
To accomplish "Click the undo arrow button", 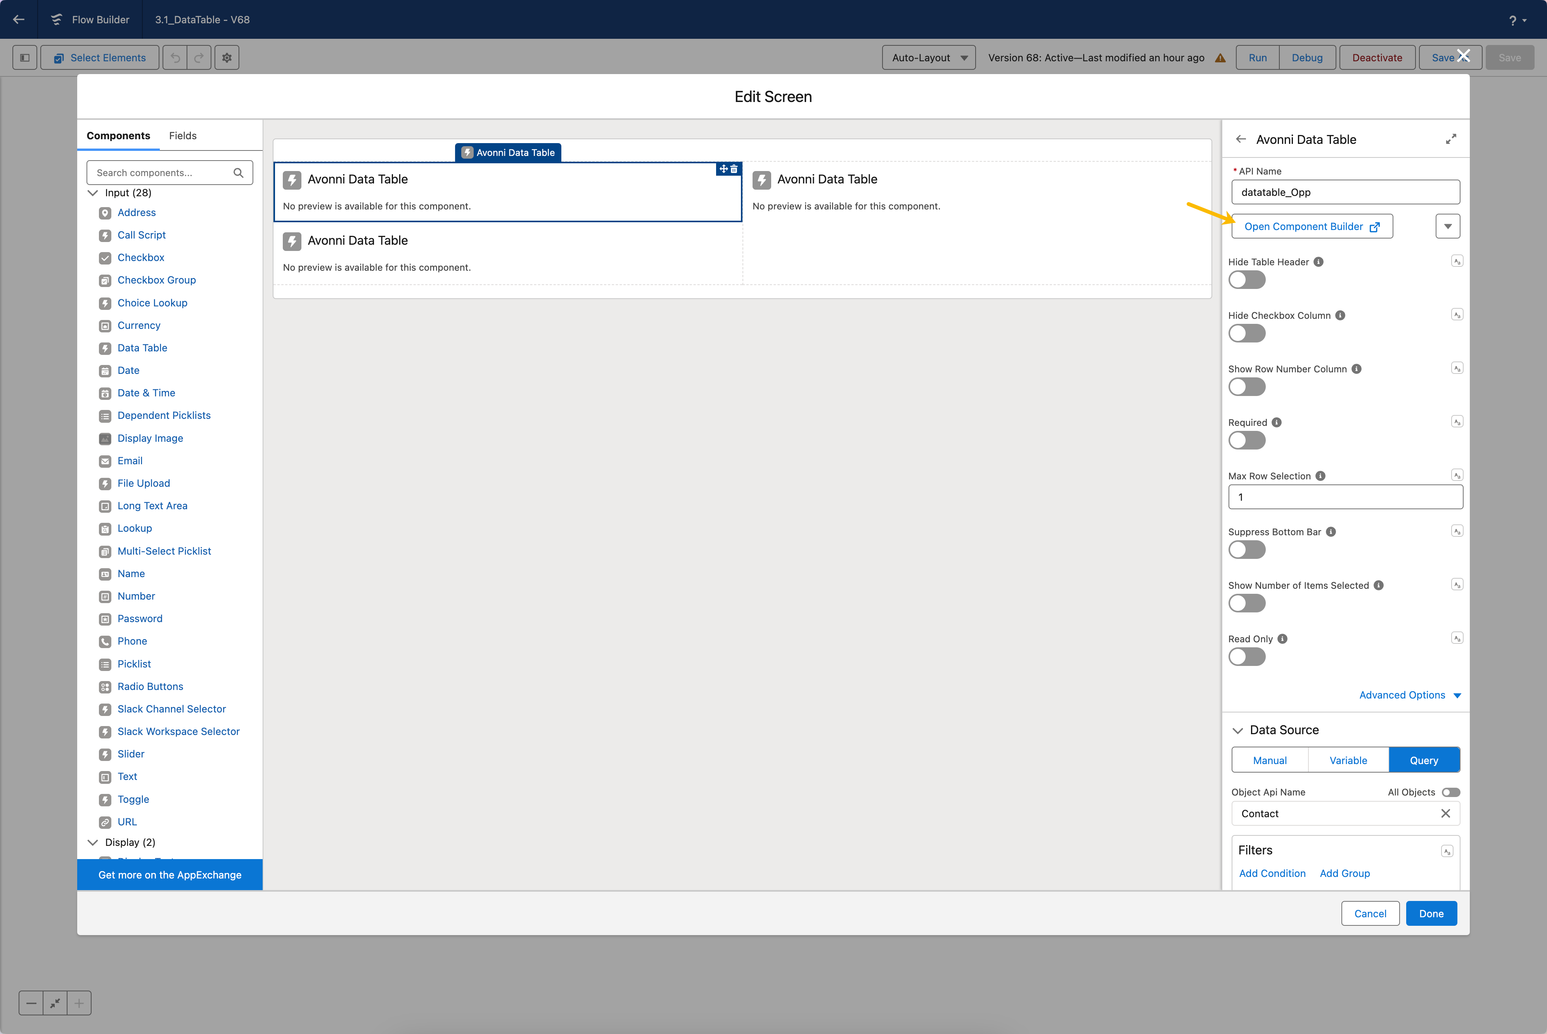I will [175, 57].
